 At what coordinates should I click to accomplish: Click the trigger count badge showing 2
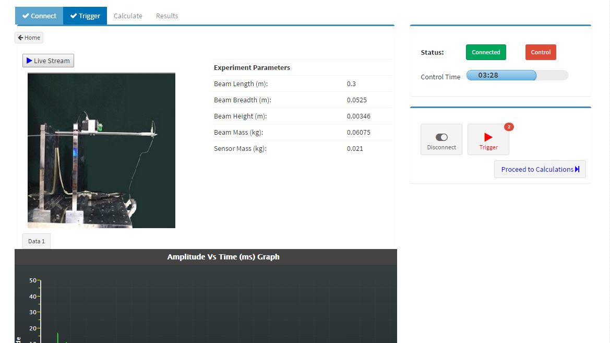point(509,127)
